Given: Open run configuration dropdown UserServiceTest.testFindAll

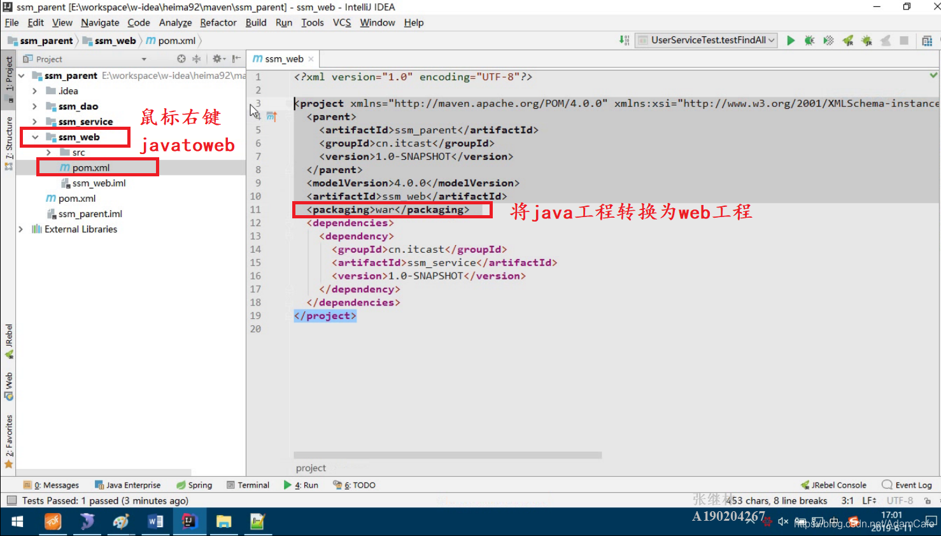Looking at the screenshot, I should click(707, 40).
